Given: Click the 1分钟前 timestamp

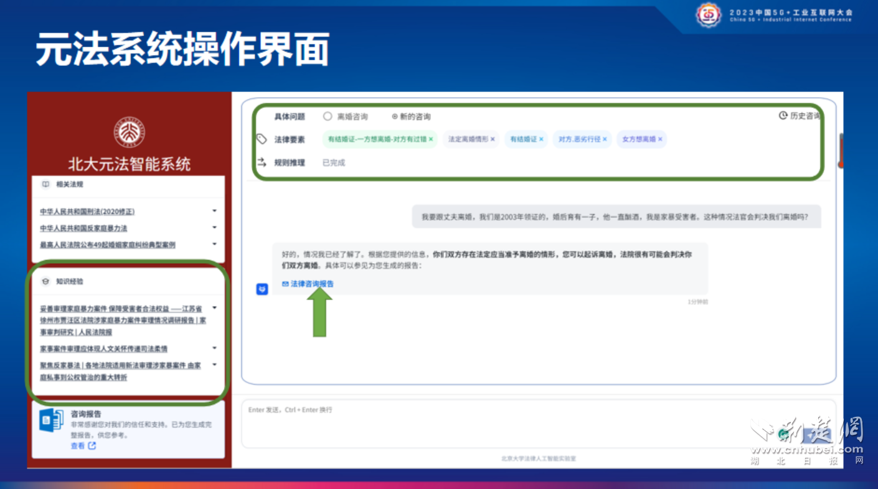Looking at the screenshot, I should click(x=697, y=302).
